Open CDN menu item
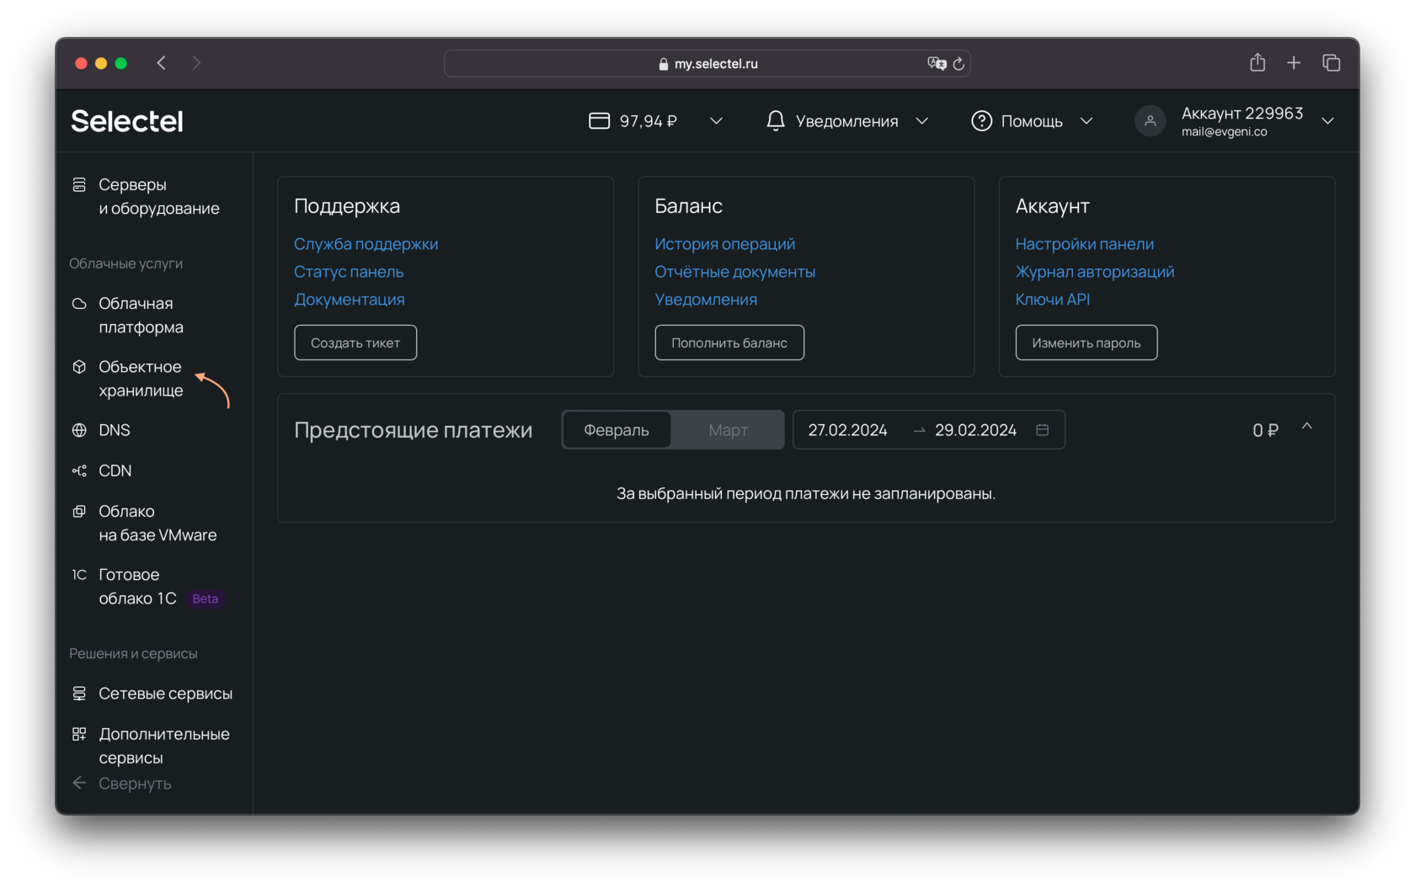The height and width of the screenshot is (888, 1415). (x=115, y=471)
